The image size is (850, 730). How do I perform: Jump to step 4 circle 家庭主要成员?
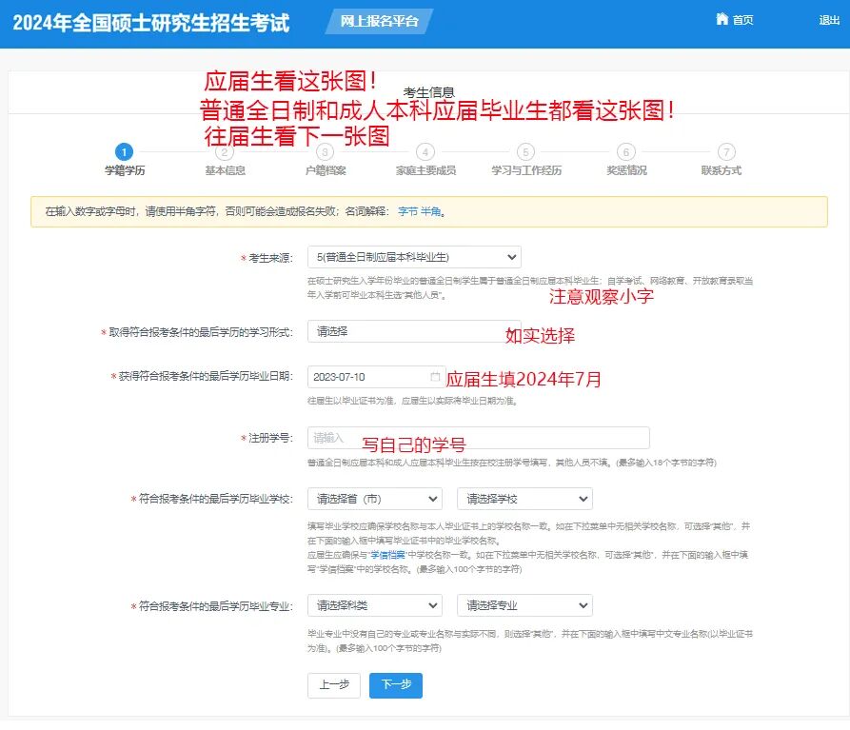(425, 152)
